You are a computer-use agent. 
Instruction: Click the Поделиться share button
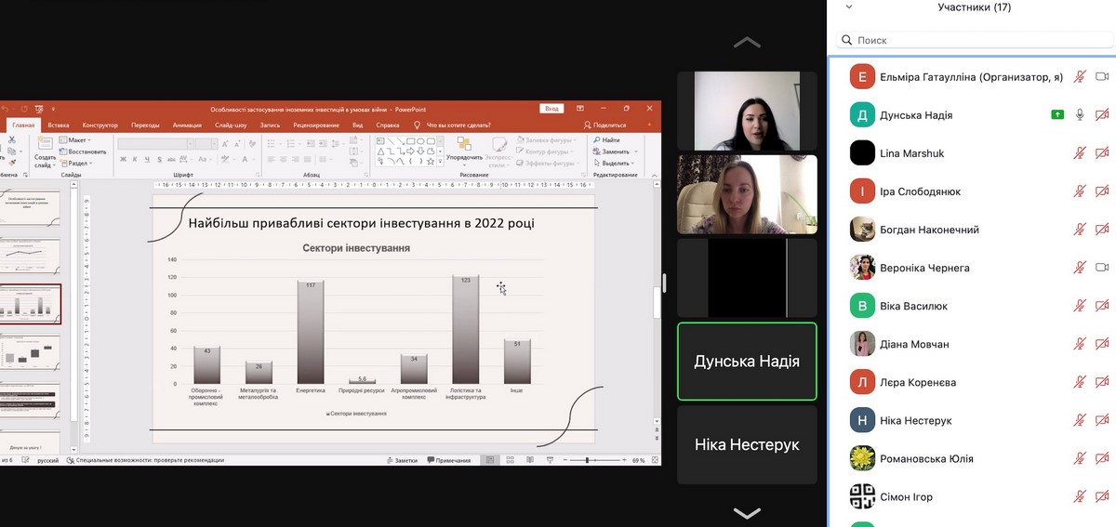(605, 125)
